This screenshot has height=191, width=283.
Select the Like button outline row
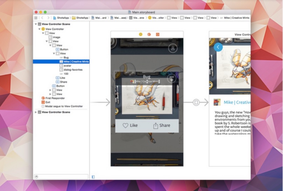pos(61,78)
